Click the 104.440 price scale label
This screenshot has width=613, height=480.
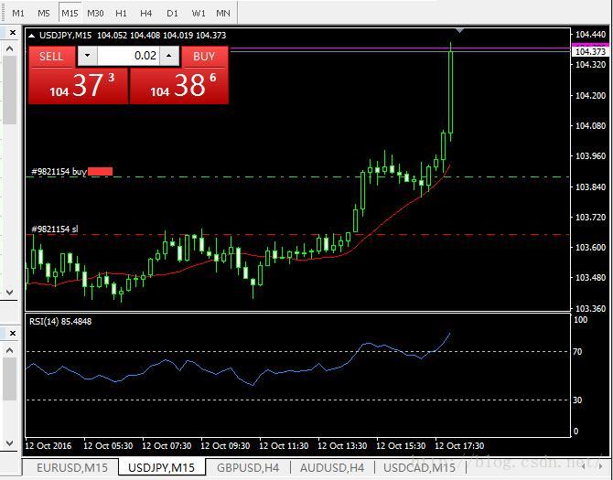coord(590,35)
